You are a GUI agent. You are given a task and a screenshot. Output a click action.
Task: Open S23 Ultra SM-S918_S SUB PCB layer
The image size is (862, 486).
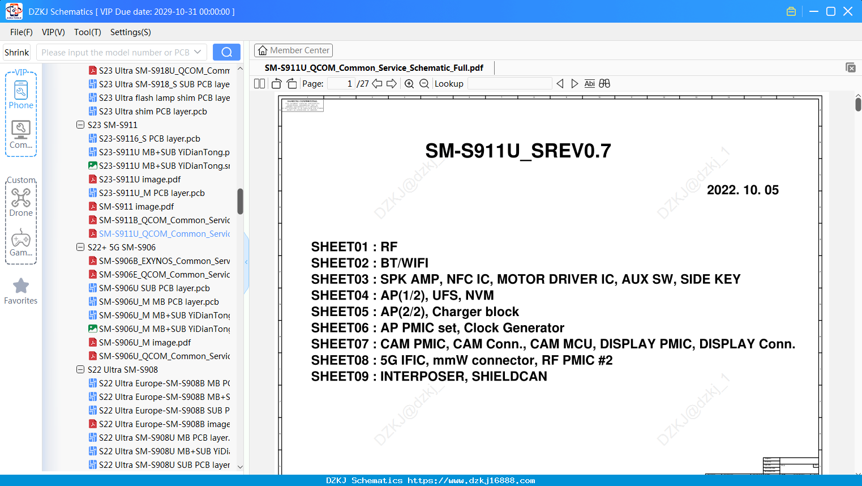pos(159,84)
